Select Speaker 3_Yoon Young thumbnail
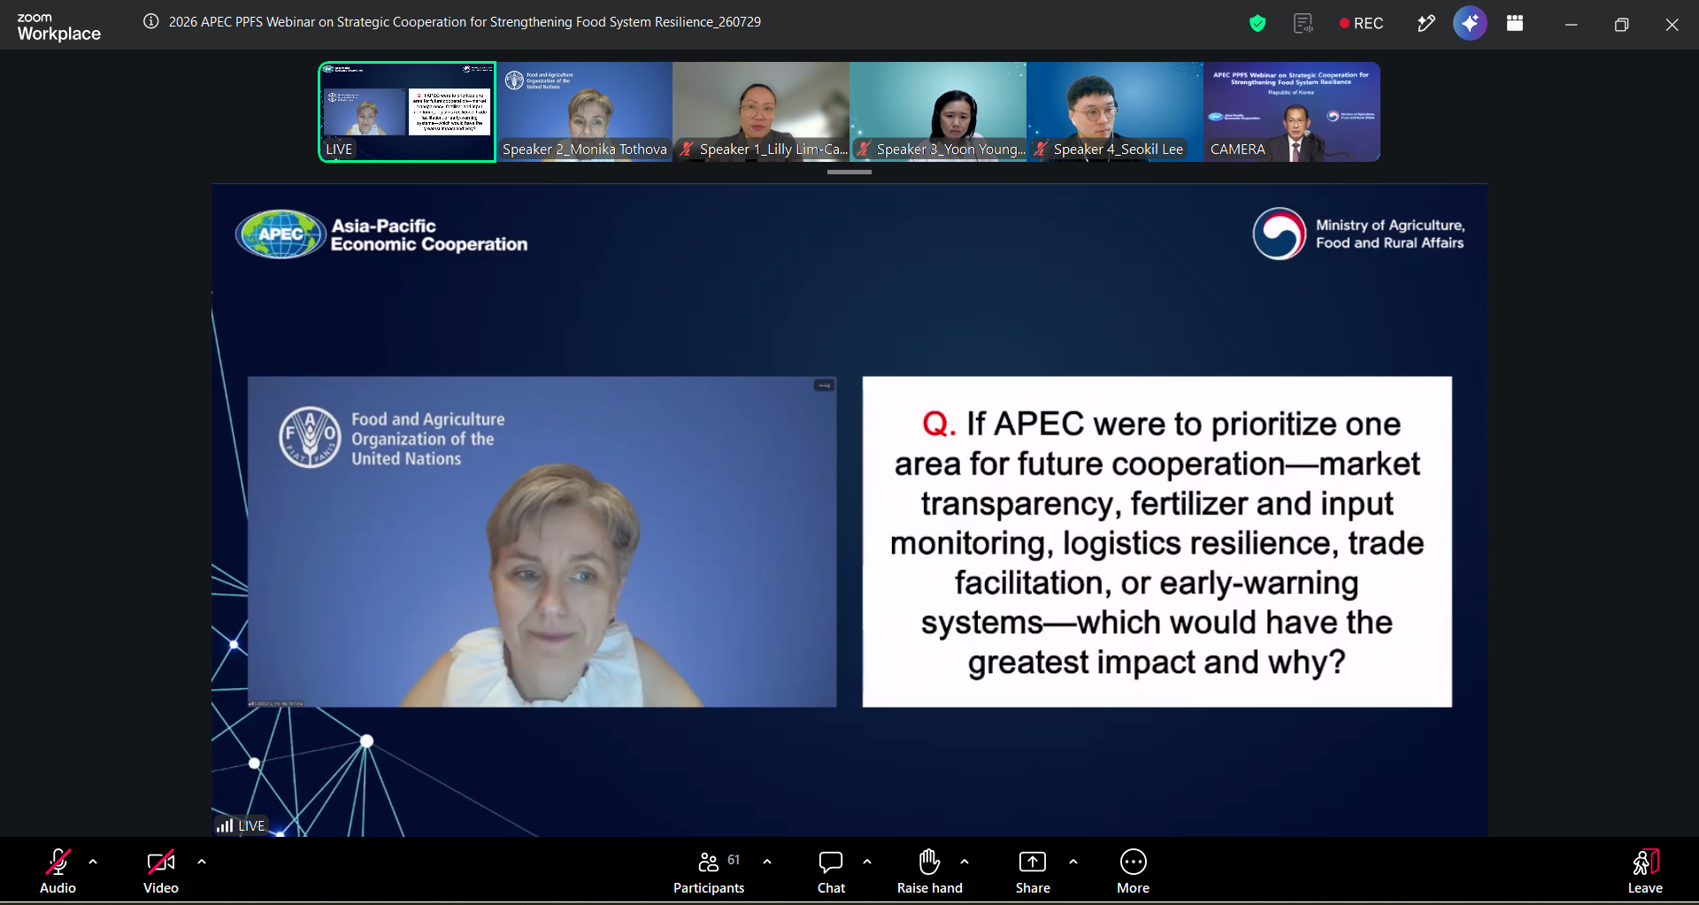Screen dimensions: 1699x905 pyautogui.click(x=938, y=111)
